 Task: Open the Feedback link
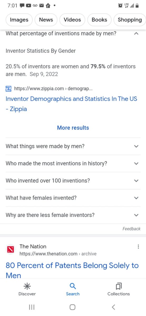point(132,229)
